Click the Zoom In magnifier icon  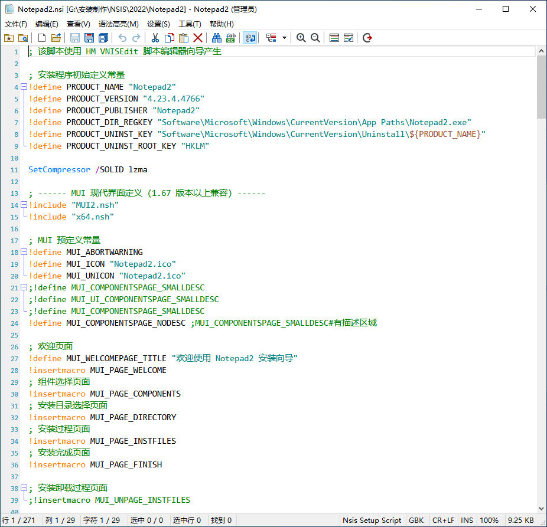[300, 38]
